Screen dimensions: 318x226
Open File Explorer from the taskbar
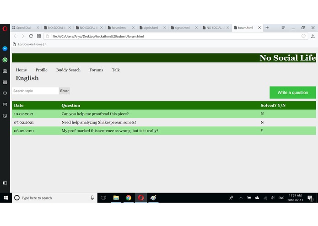tap(116, 198)
